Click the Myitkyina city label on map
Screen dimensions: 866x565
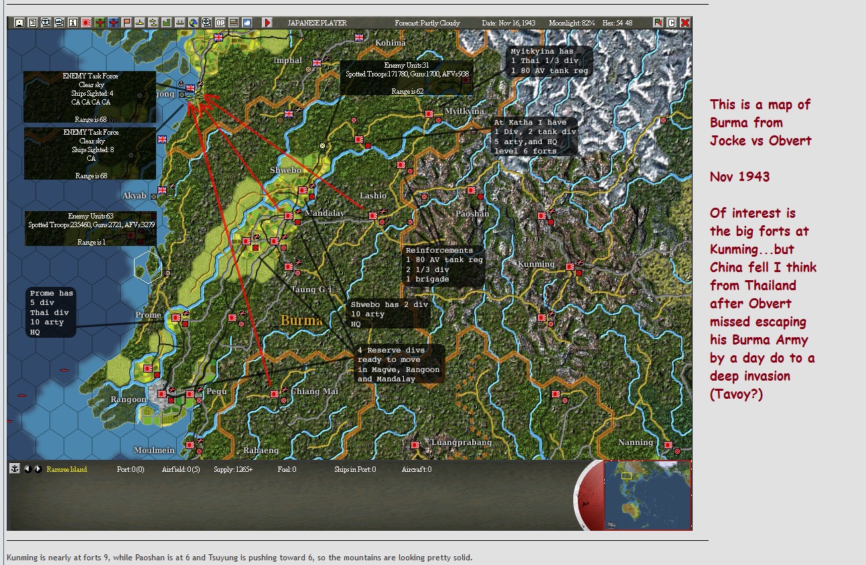(465, 111)
